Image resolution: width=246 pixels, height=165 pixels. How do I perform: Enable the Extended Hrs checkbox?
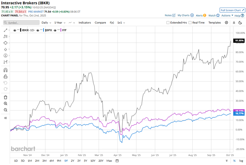pyautogui.click(x=168, y=23)
